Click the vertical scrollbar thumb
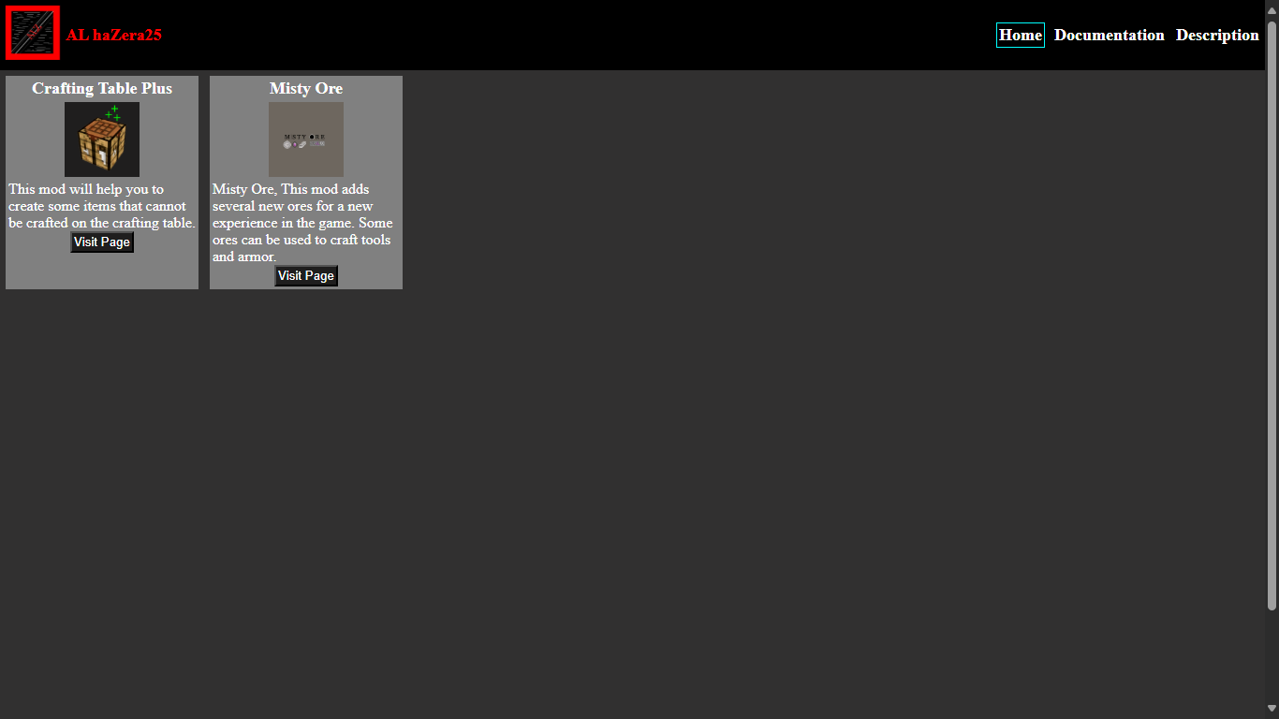Image resolution: width=1279 pixels, height=719 pixels. coord(1272,309)
